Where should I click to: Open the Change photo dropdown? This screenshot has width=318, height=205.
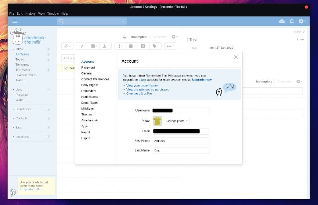coord(177,121)
